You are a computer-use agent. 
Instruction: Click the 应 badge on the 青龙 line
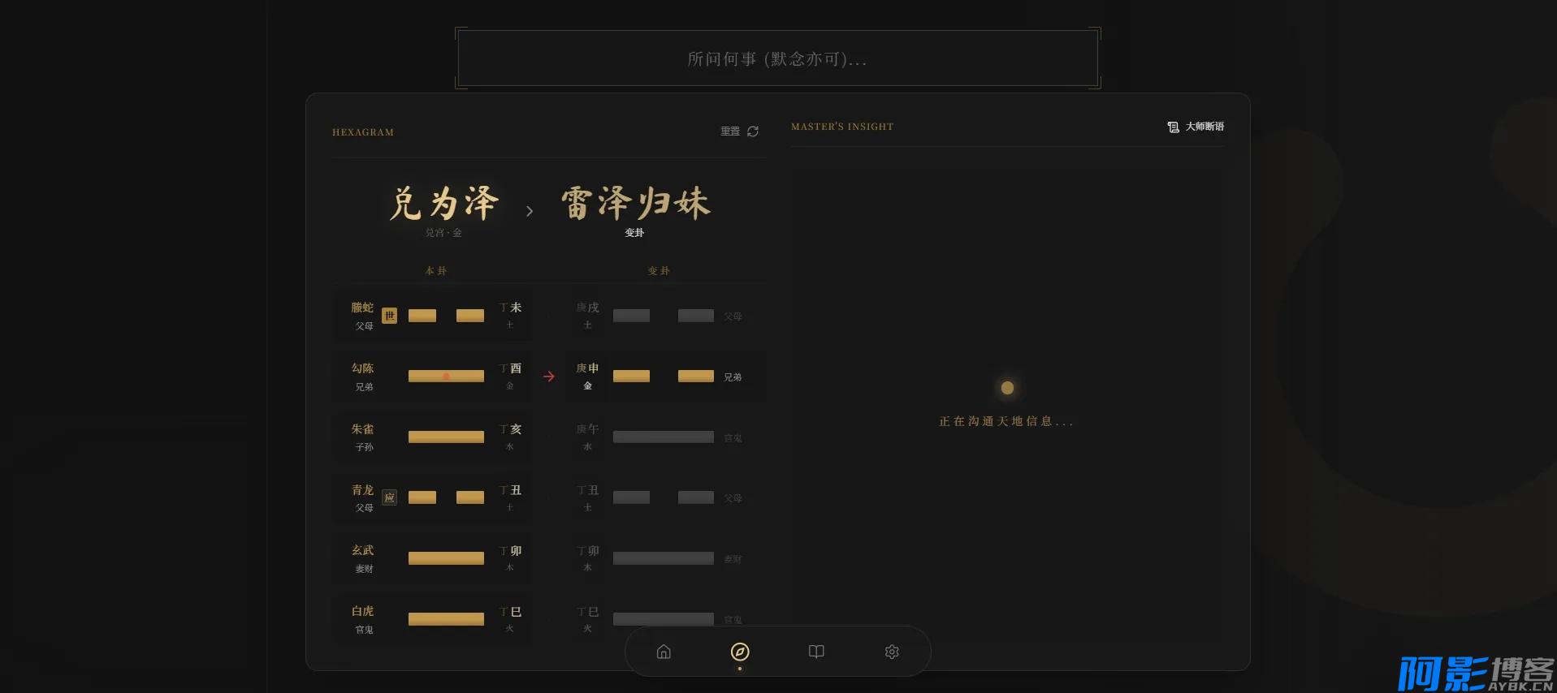pyautogui.click(x=390, y=497)
